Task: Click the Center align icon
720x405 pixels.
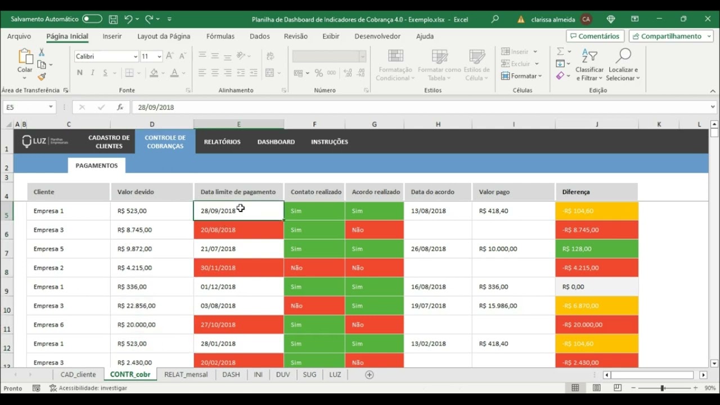Action: [215, 73]
